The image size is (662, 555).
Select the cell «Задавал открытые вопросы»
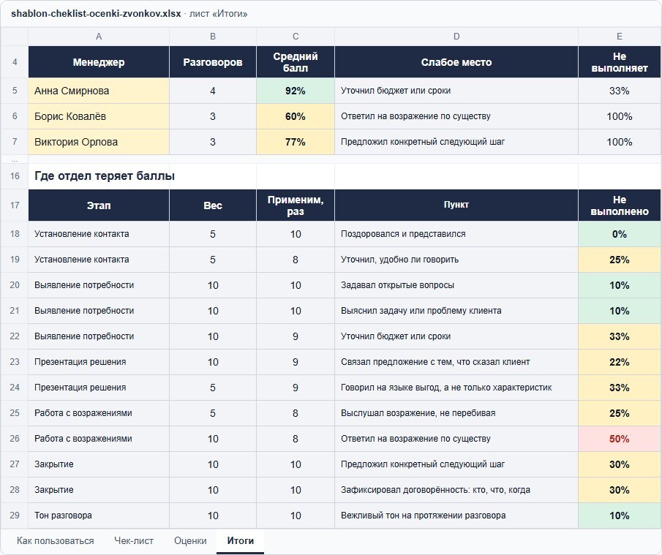pos(456,285)
